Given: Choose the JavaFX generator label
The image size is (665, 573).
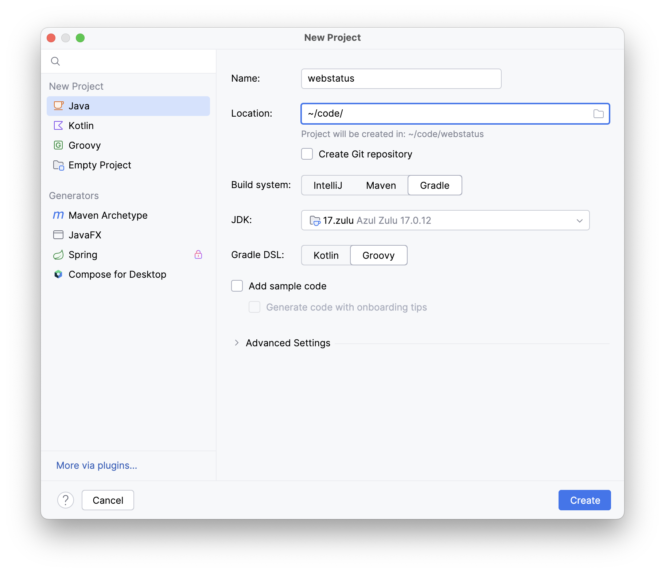Looking at the screenshot, I should coord(85,235).
